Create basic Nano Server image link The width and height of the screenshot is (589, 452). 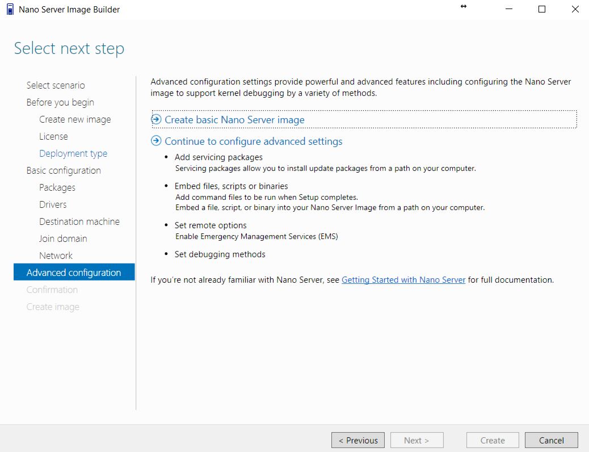(234, 120)
